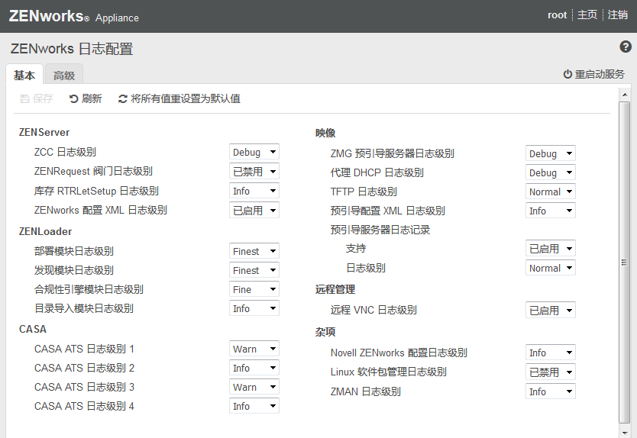
Task: Select the 基本 tab
Action: click(x=24, y=75)
